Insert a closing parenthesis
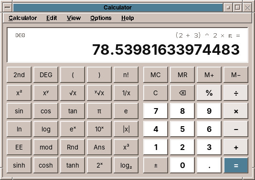This screenshot has width=255, height=180. click(99, 75)
